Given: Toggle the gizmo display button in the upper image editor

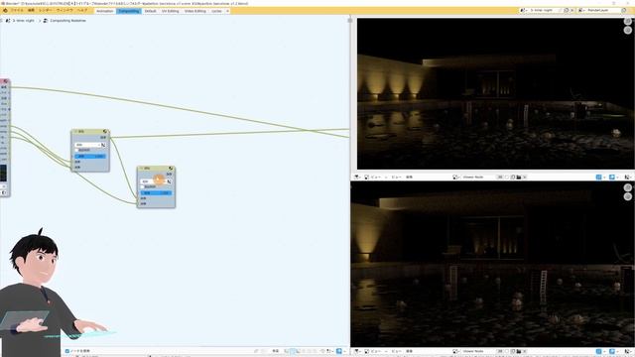Looking at the screenshot, I should click(x=599, y=178).
